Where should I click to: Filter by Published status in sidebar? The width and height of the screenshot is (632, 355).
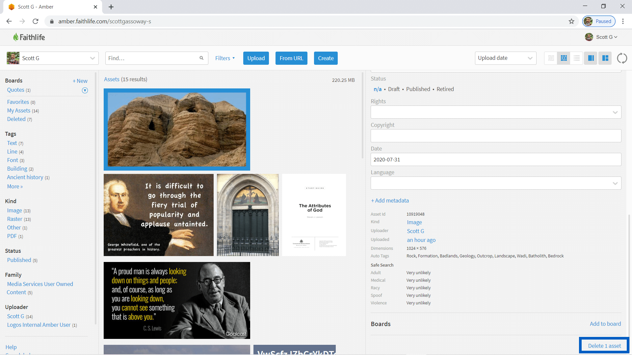[x=19, y=260]
